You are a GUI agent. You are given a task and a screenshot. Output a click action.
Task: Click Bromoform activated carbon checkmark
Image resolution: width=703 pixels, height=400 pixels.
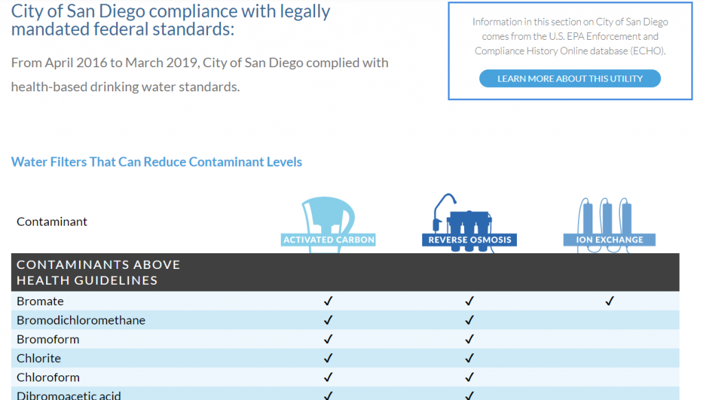(x=328, y=339)
